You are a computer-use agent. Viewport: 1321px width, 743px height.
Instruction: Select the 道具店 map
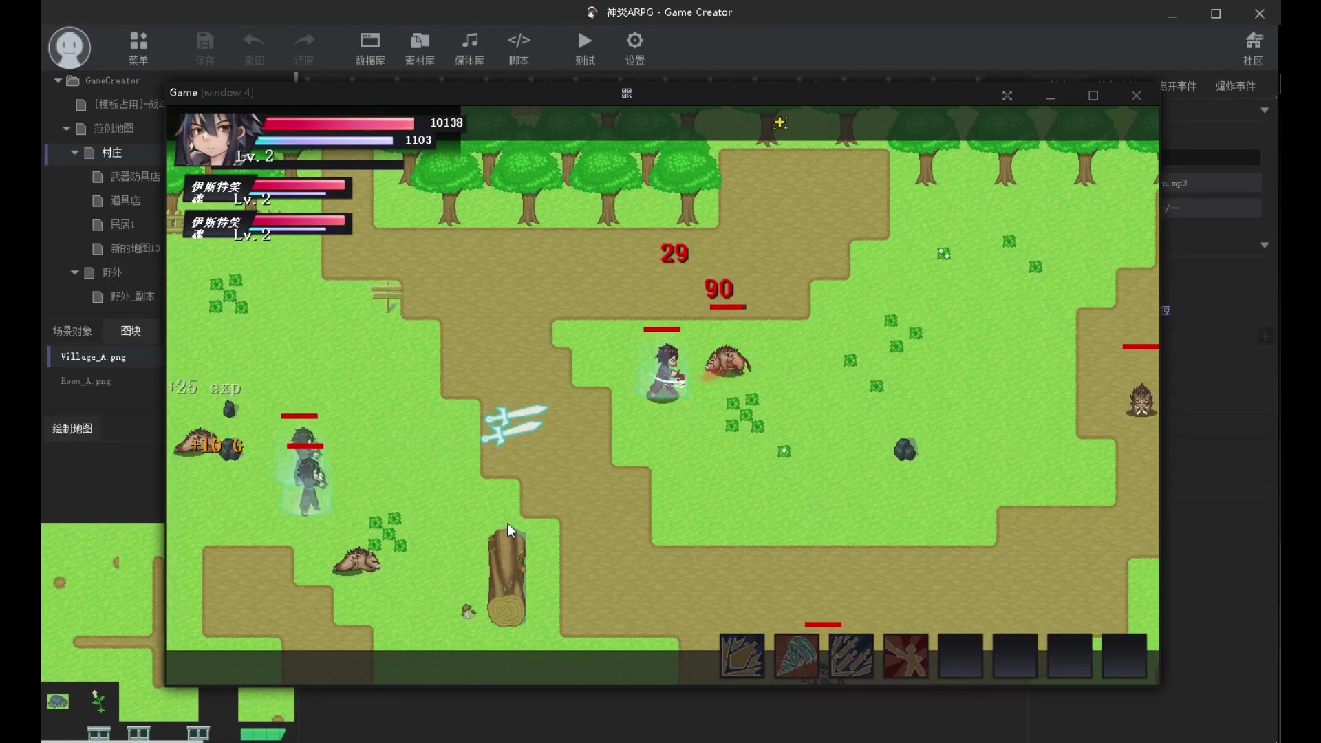point(125,201)
